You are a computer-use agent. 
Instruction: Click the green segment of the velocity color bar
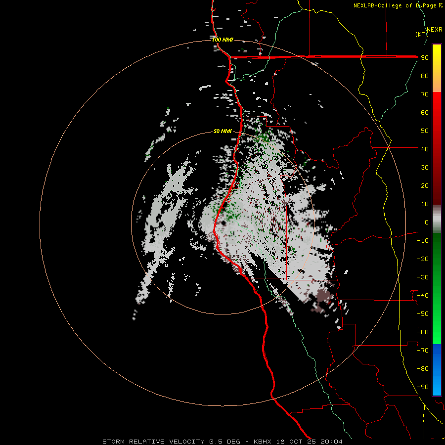437,288
